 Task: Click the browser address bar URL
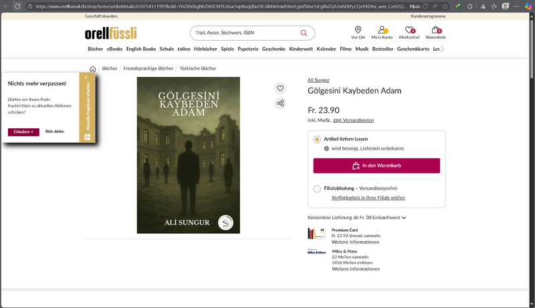pyautogui.click(x=221, y=6)
